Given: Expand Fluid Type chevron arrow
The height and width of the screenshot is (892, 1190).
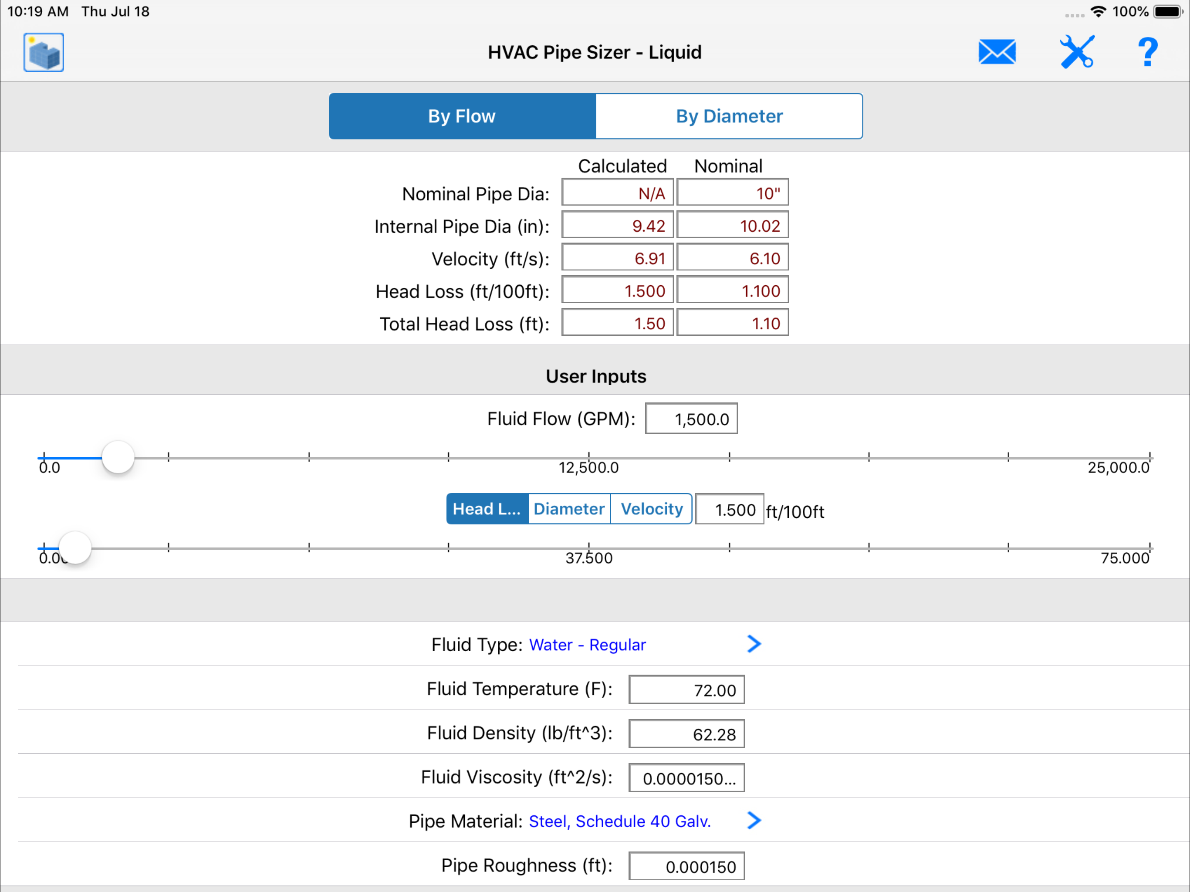Looking at the screenshot, I should pos(754,644).
